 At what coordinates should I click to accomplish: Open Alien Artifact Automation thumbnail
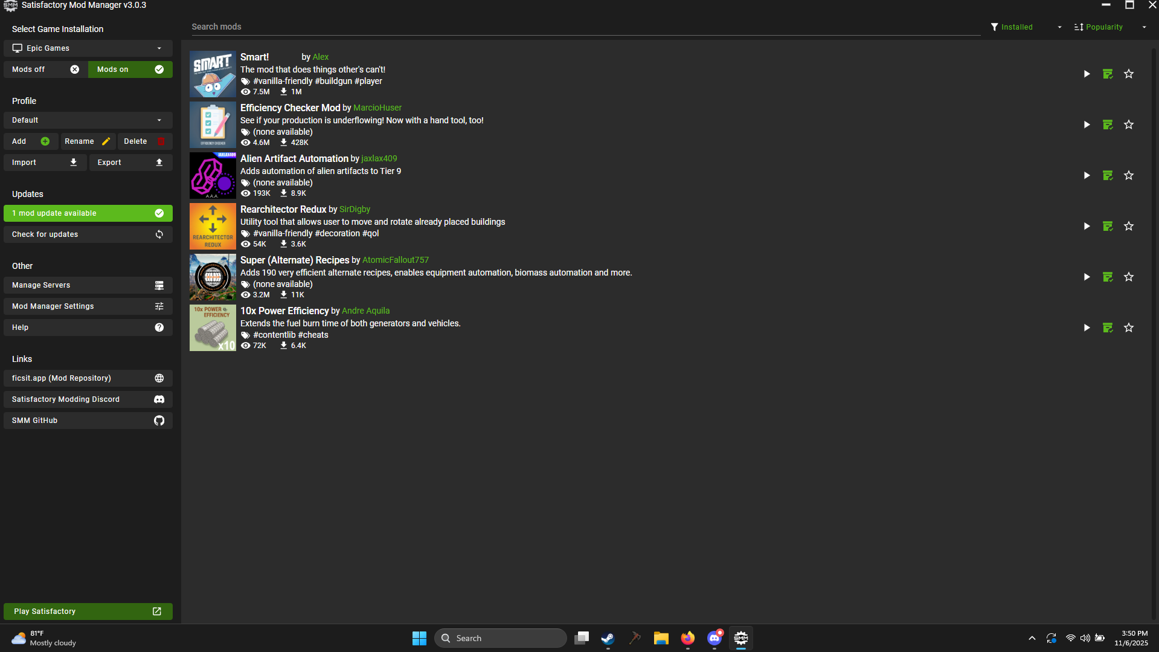pyautogui.click(x=213, y=175)
